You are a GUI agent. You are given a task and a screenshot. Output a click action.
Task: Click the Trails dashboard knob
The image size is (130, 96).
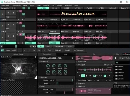pos(65,72)
